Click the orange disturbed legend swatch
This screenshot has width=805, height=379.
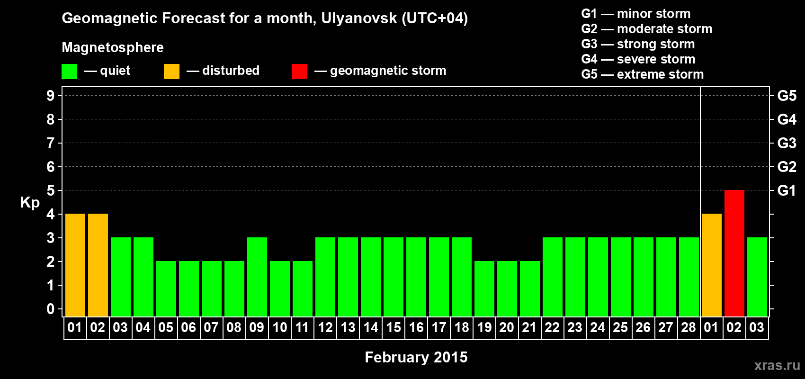point(171,72)
